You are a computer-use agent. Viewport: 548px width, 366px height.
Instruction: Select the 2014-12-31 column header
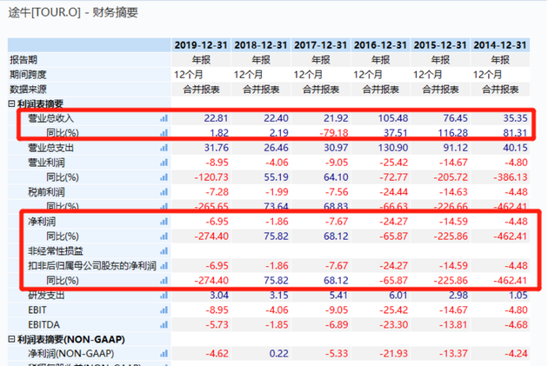[498, 45]
